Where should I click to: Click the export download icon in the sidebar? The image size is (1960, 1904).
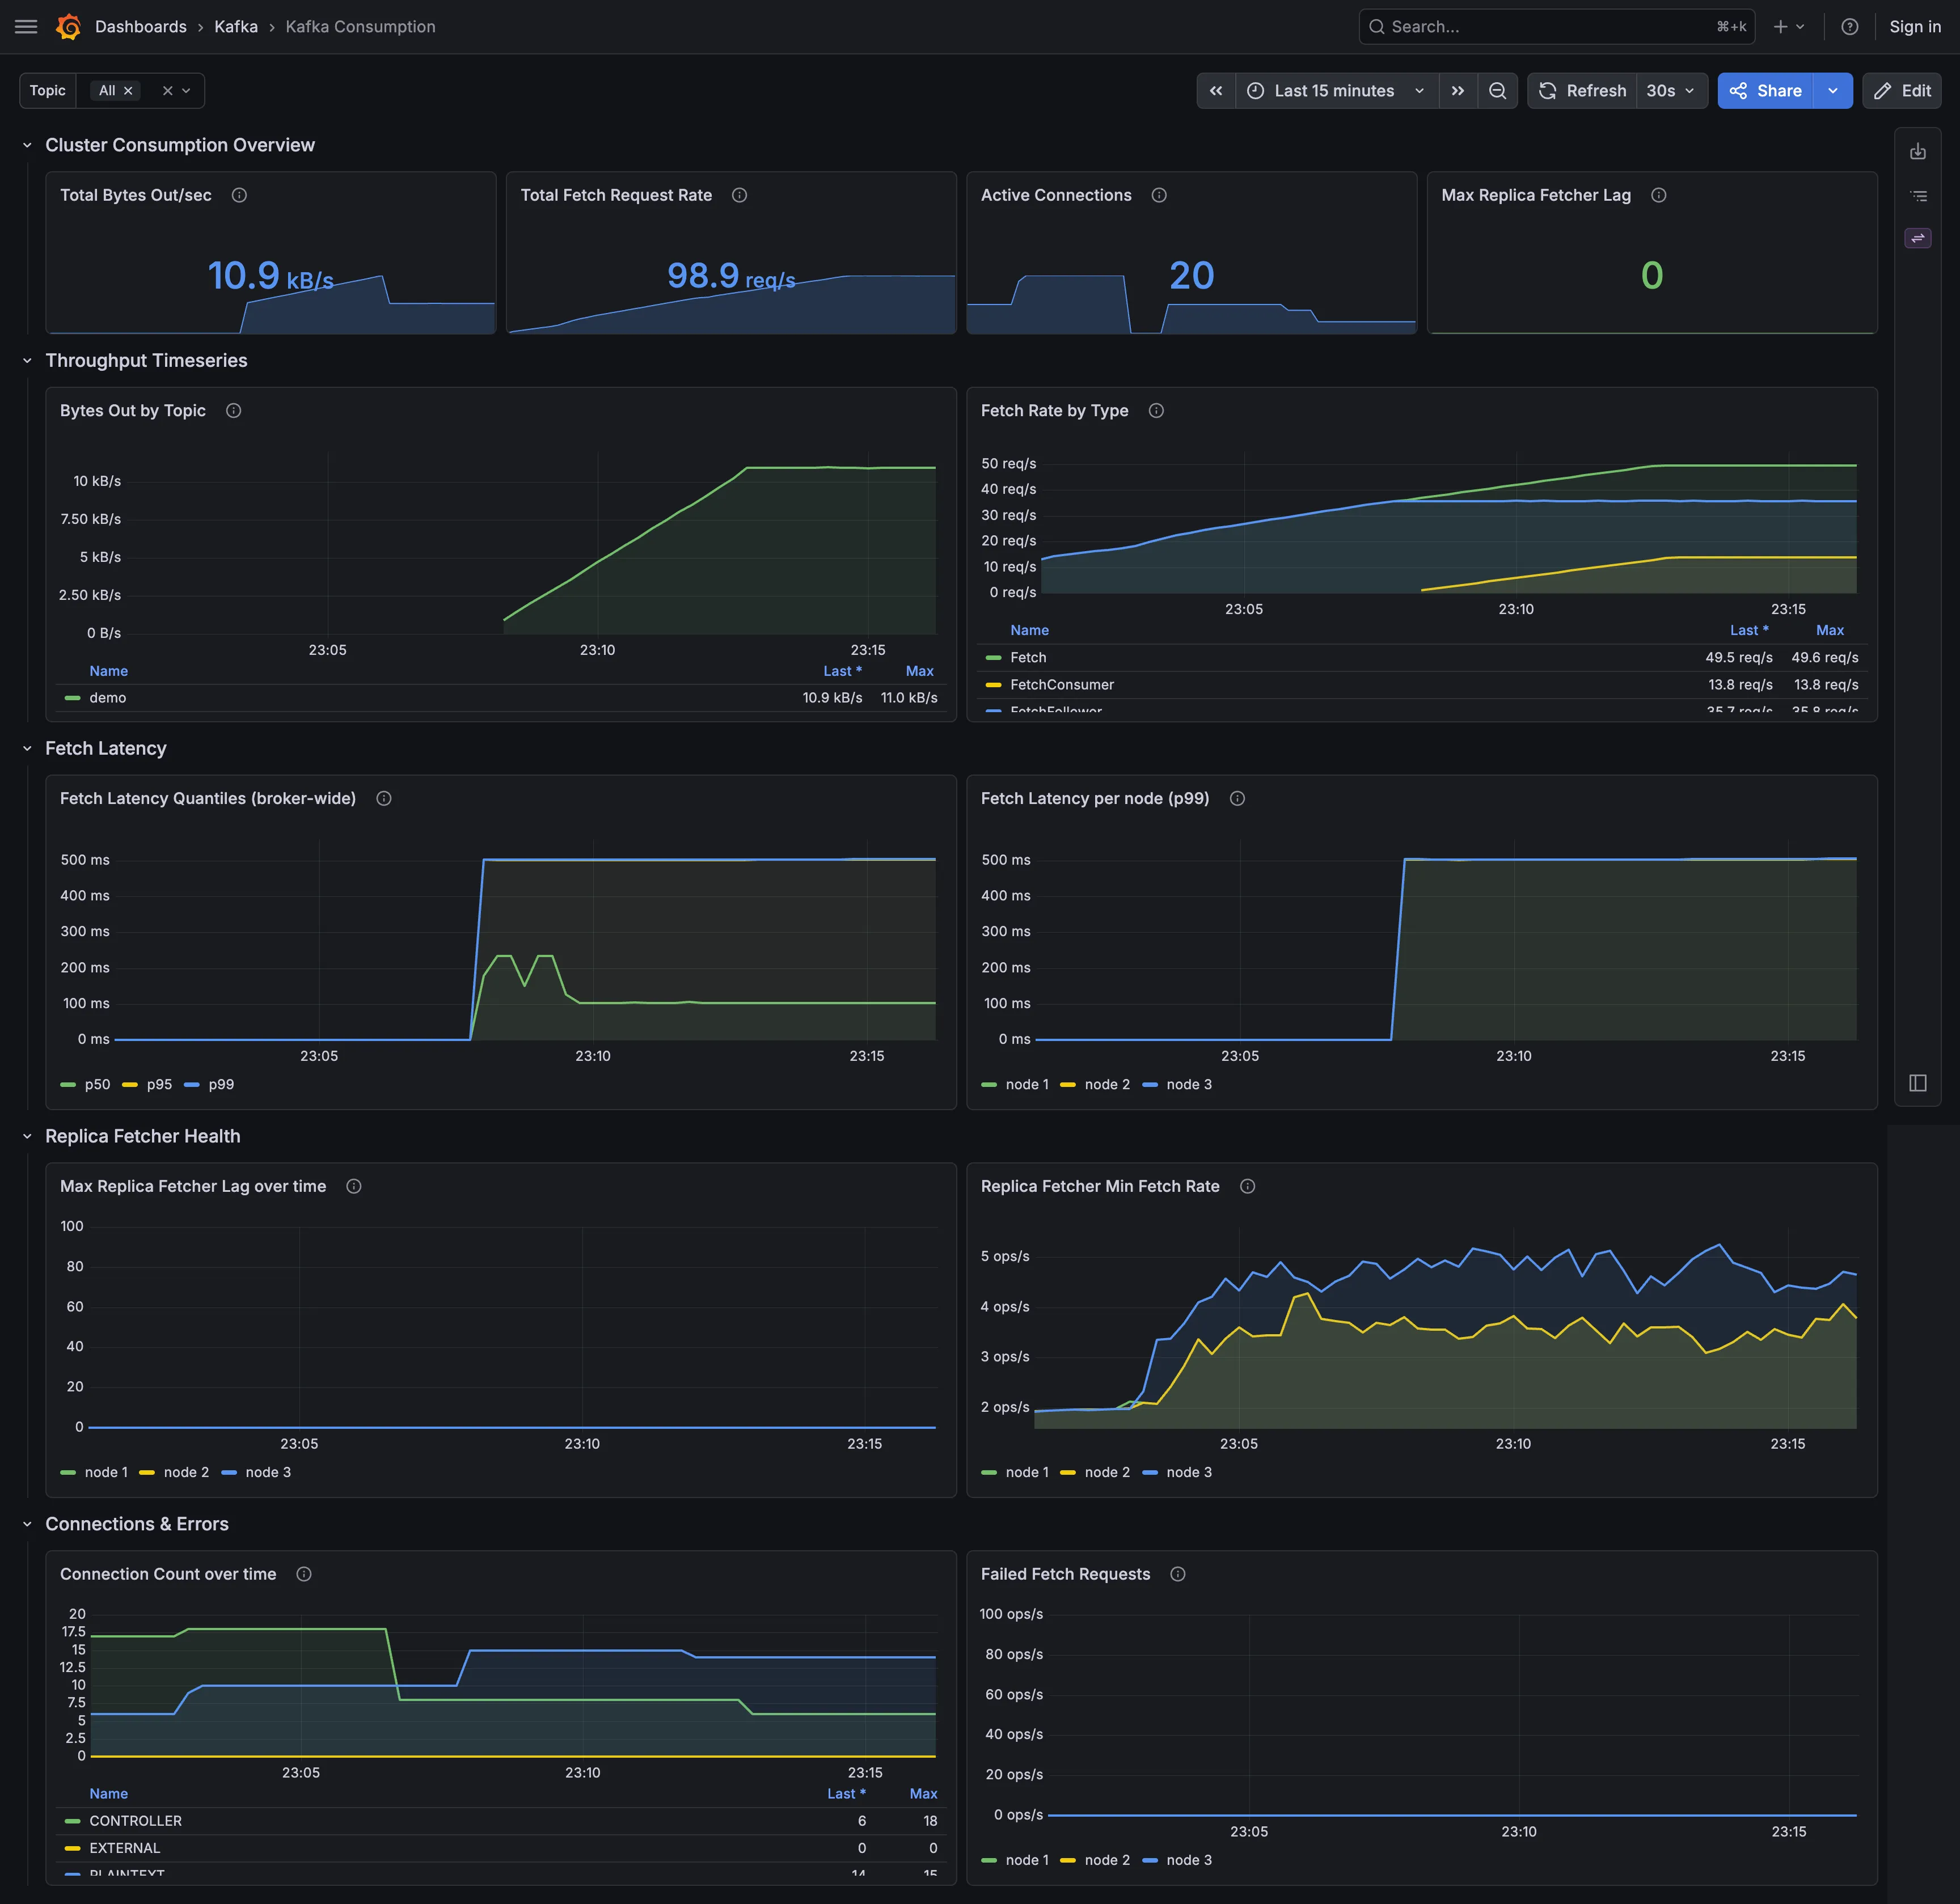[1917, 152]
